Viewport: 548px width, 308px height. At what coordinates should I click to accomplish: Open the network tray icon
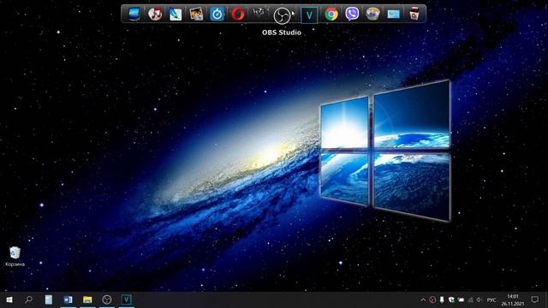(x=470, y=300)
